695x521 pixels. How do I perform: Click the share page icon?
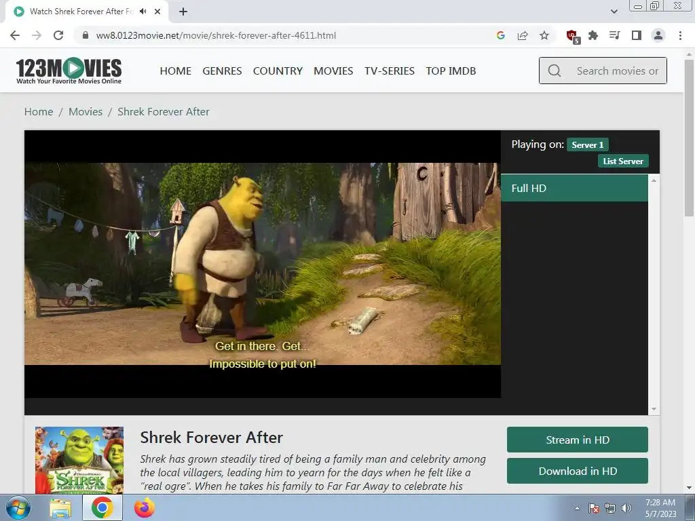pyautogui.click(x=523, y=35)
